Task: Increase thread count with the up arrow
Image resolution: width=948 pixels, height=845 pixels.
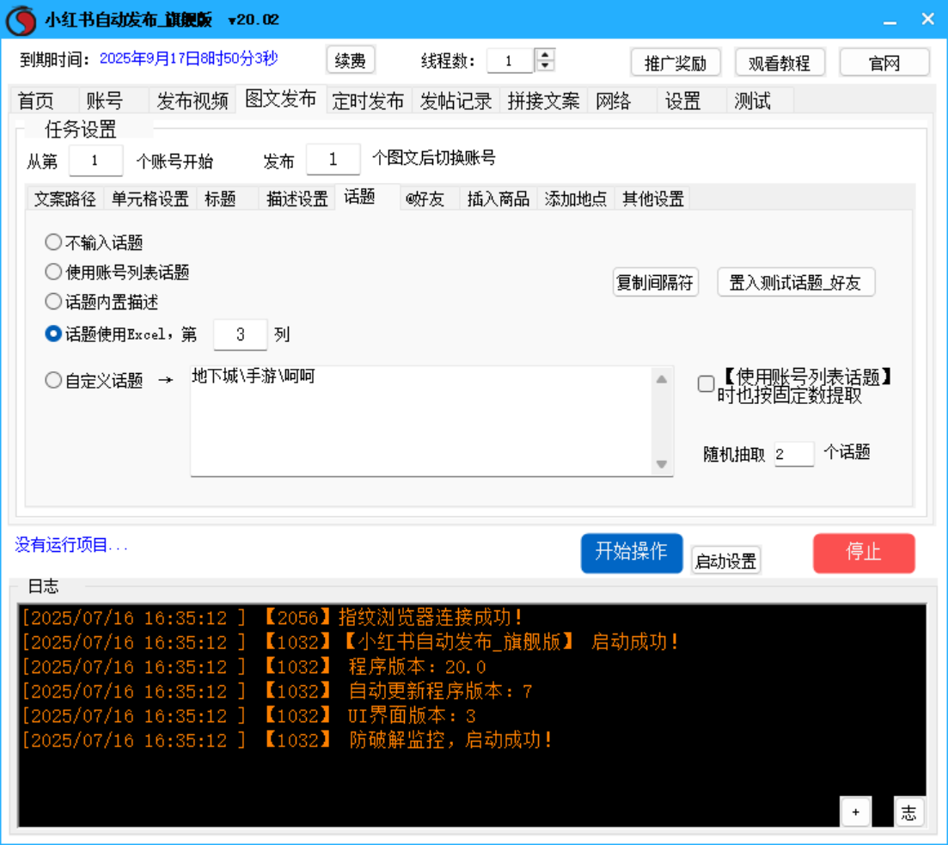Action: click(x=546, y=54)
